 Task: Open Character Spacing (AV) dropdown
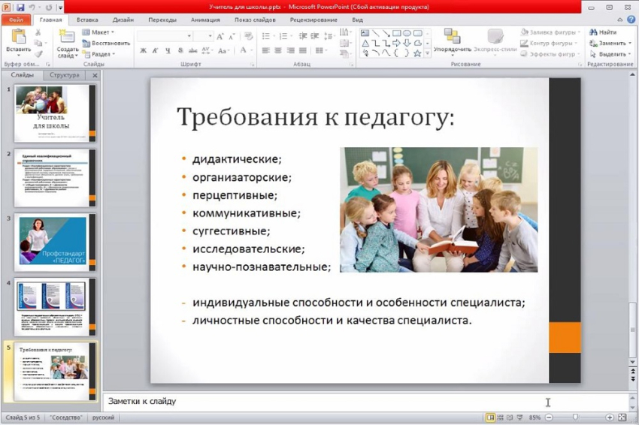pos(207,50)
